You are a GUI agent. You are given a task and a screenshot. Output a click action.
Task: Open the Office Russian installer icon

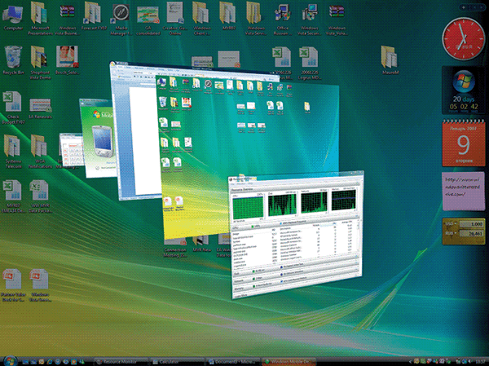pyautogui.click(x=283, y=20)
